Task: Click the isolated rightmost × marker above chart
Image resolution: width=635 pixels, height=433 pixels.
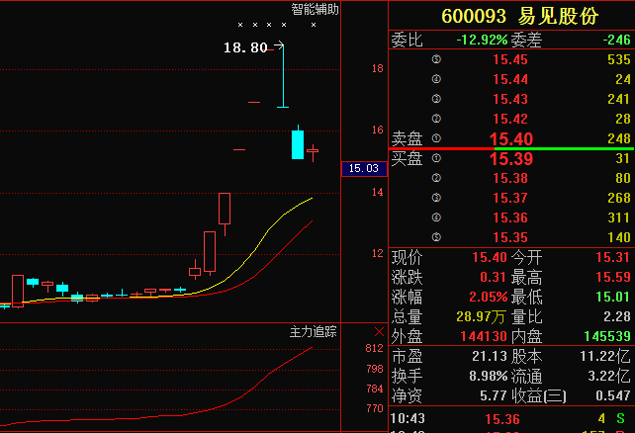Action: click(314, 25)
